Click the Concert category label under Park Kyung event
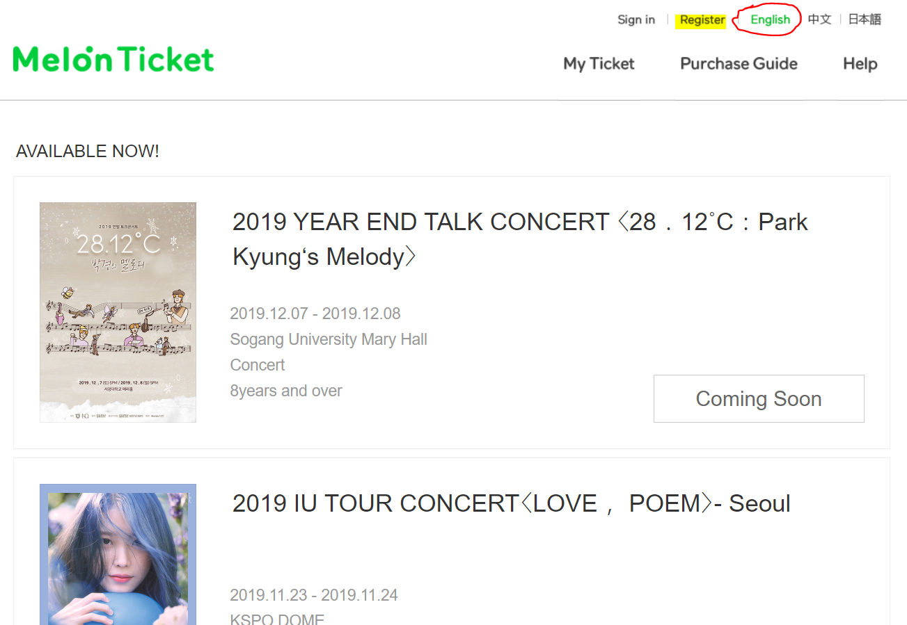This screenshot has height=625, width=907. 257,364
